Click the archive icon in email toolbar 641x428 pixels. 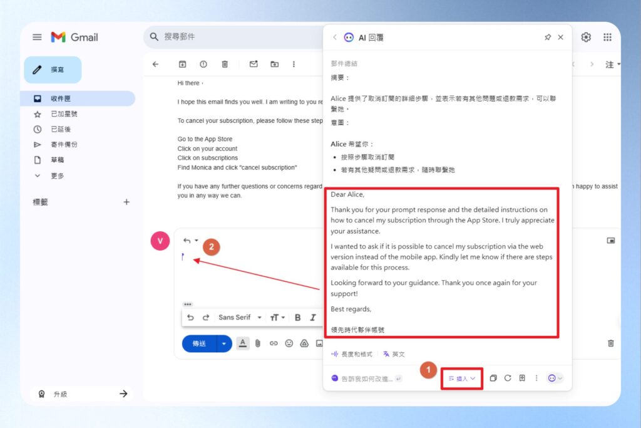tap(182, 64)
